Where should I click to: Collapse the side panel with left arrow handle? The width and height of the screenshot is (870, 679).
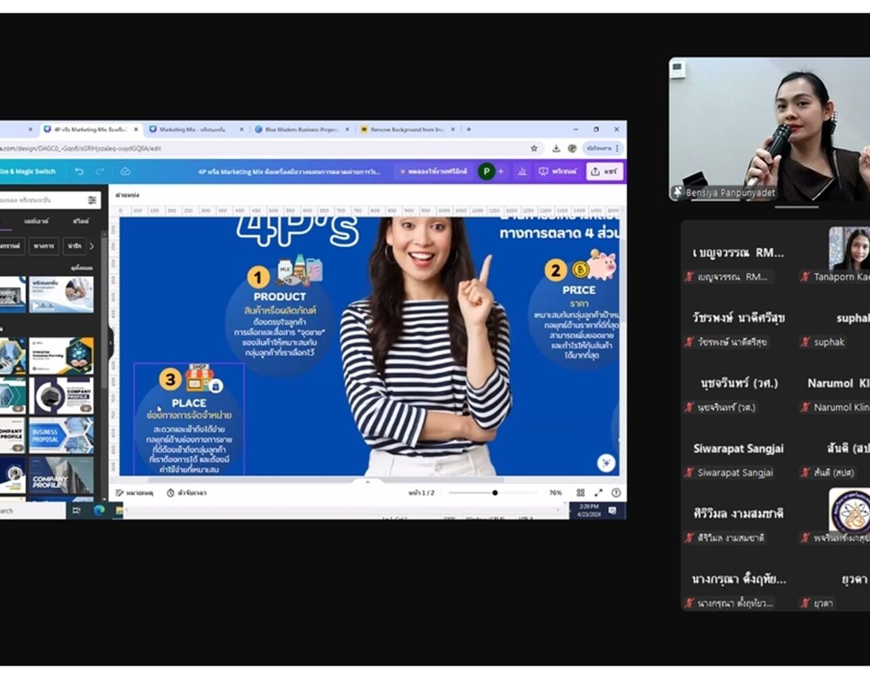[x=110, y=343]
